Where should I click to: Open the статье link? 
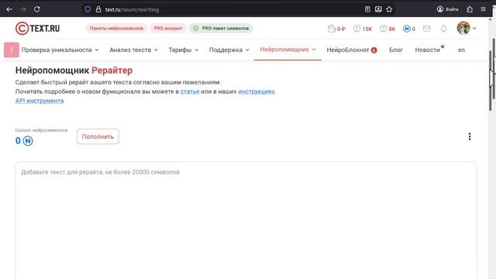tap(190, 91)
